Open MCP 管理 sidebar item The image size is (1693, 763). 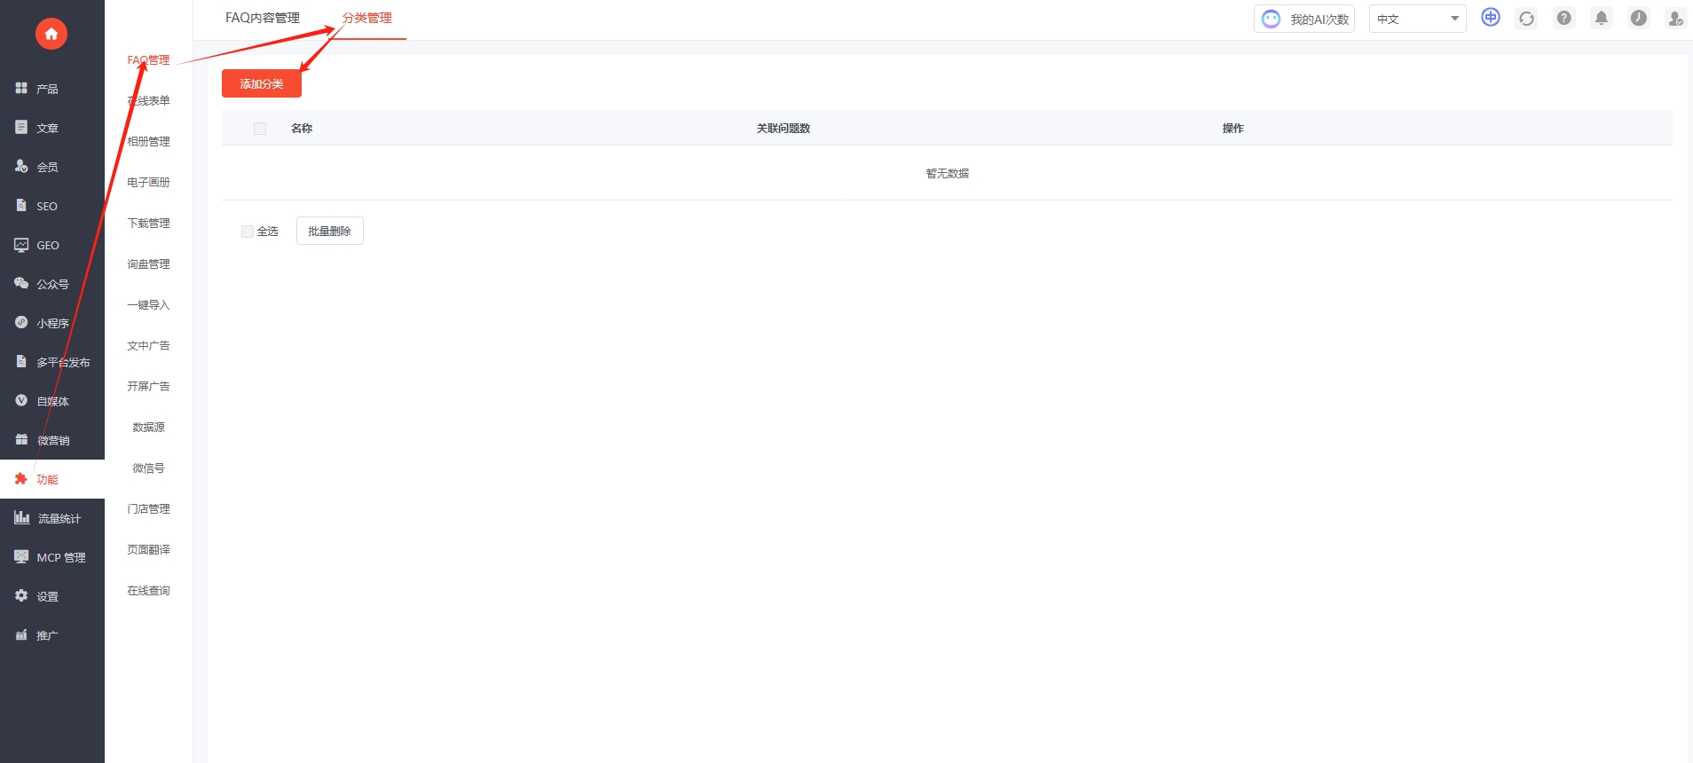tap(52, 557)
